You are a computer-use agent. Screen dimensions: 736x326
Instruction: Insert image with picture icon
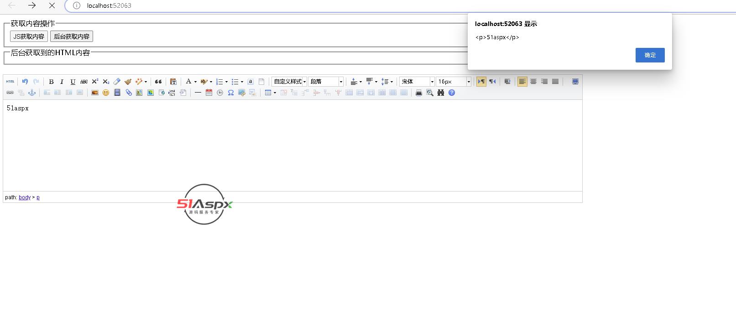95,93
